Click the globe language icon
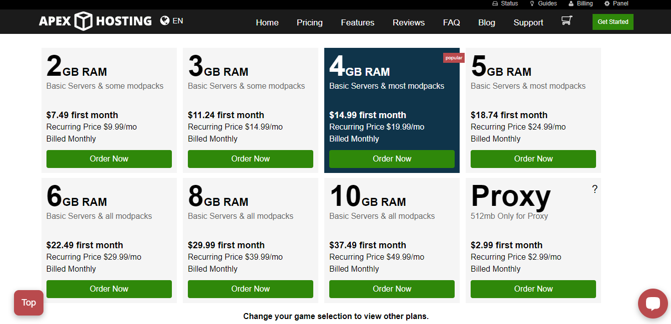The image size is (671, 324). point(165,20)
